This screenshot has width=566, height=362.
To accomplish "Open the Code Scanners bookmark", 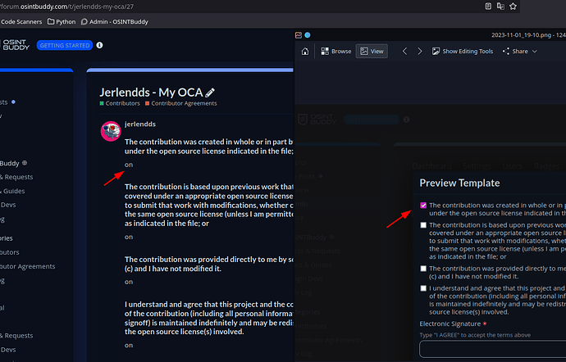I will pos(21,21).
